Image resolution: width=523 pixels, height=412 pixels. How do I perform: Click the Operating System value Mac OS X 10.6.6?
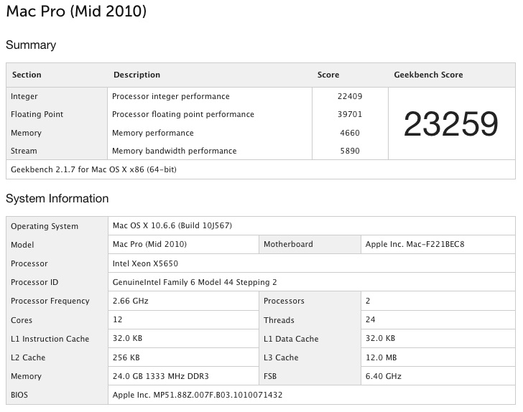pos(172,225)
